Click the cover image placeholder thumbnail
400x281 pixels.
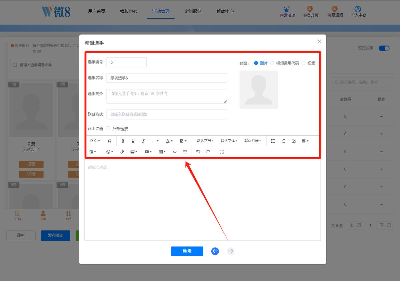click(259, 90)
